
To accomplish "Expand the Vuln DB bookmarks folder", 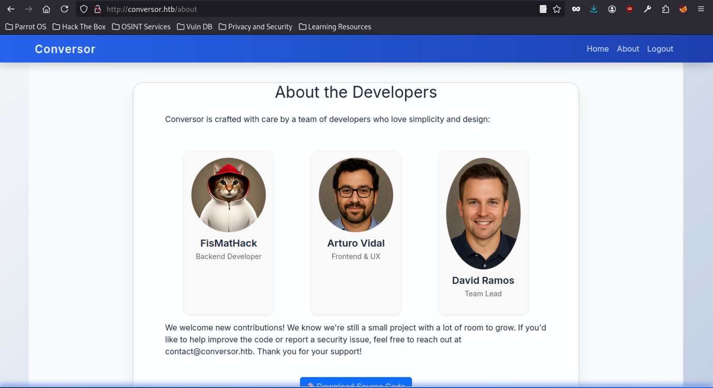I will [x=195, y=26].
